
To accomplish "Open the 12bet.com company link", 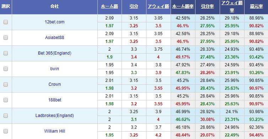I will click(55, 22).
